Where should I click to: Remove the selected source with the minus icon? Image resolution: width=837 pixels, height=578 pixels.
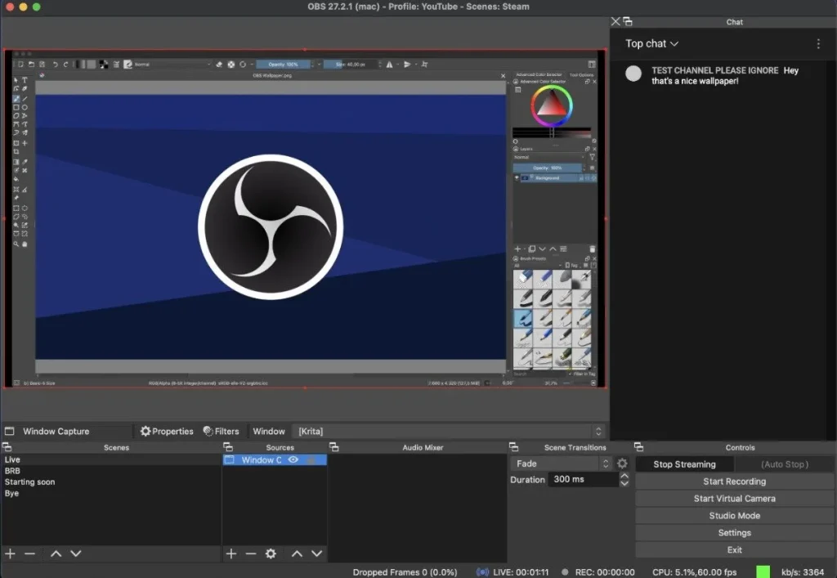251,553
